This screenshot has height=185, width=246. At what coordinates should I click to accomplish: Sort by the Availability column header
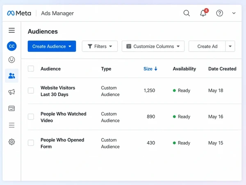tap(184, 69)
